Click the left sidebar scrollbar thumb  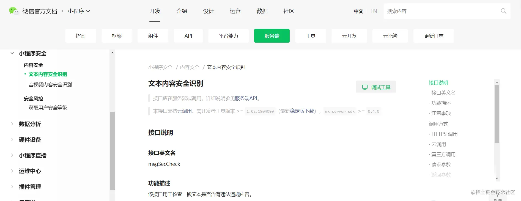coord(112,151)
